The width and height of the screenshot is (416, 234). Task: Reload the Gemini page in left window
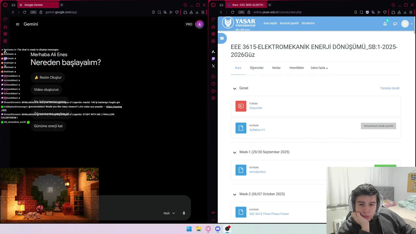pos(24,12)
